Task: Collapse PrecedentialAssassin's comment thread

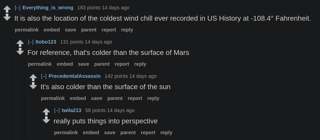Action: [44, 76]
